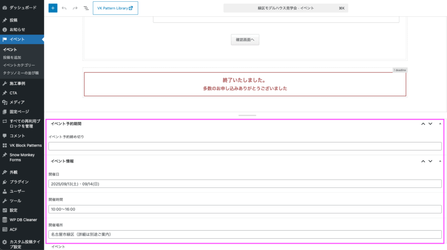This screenshot has height=250, width=447.
Task: Click the イベント予約締め切り input field
Action: 245,146
